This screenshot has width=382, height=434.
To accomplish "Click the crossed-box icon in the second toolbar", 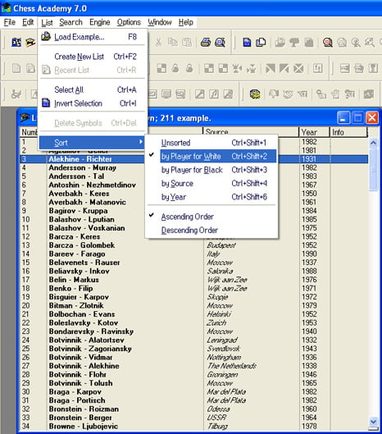I will 298,68.
